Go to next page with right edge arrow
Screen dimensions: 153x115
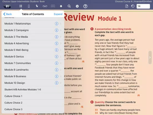point(150,57)
